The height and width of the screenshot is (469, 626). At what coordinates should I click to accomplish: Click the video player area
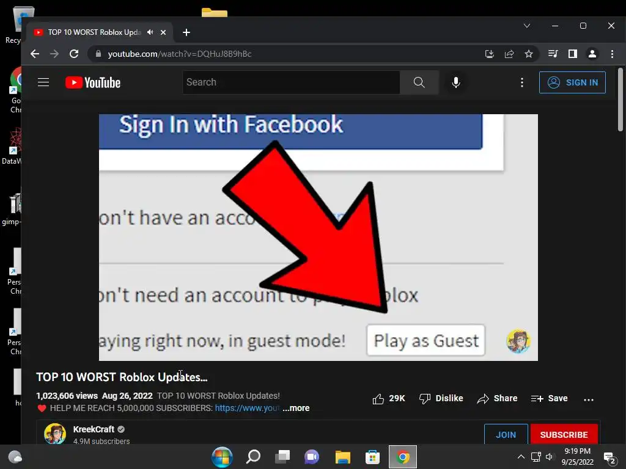tap(318, 238)
